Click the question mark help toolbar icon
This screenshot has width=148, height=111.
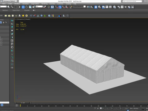pyautogui.click(x=68, y=16)
